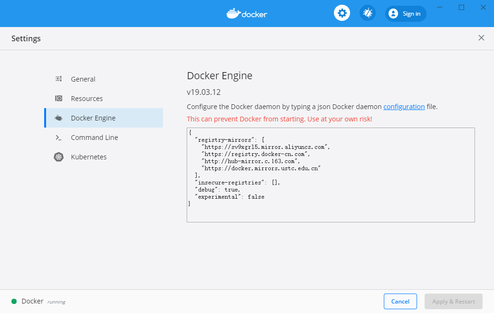
Task: Click the Docker logo in the header
Action: pos(247,13)
